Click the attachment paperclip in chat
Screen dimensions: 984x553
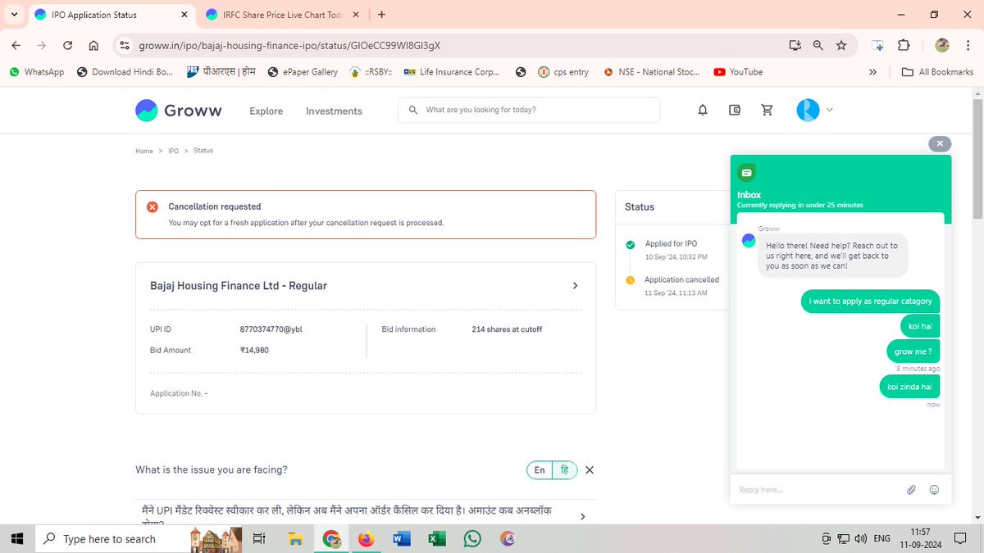click(x=911, y=490)
